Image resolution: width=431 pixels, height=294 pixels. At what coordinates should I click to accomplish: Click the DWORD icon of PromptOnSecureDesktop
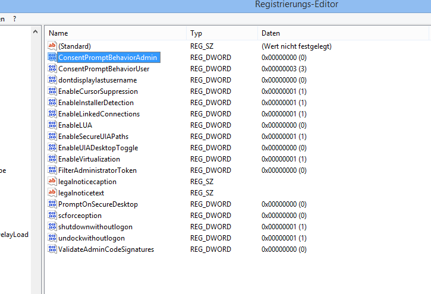52,204
